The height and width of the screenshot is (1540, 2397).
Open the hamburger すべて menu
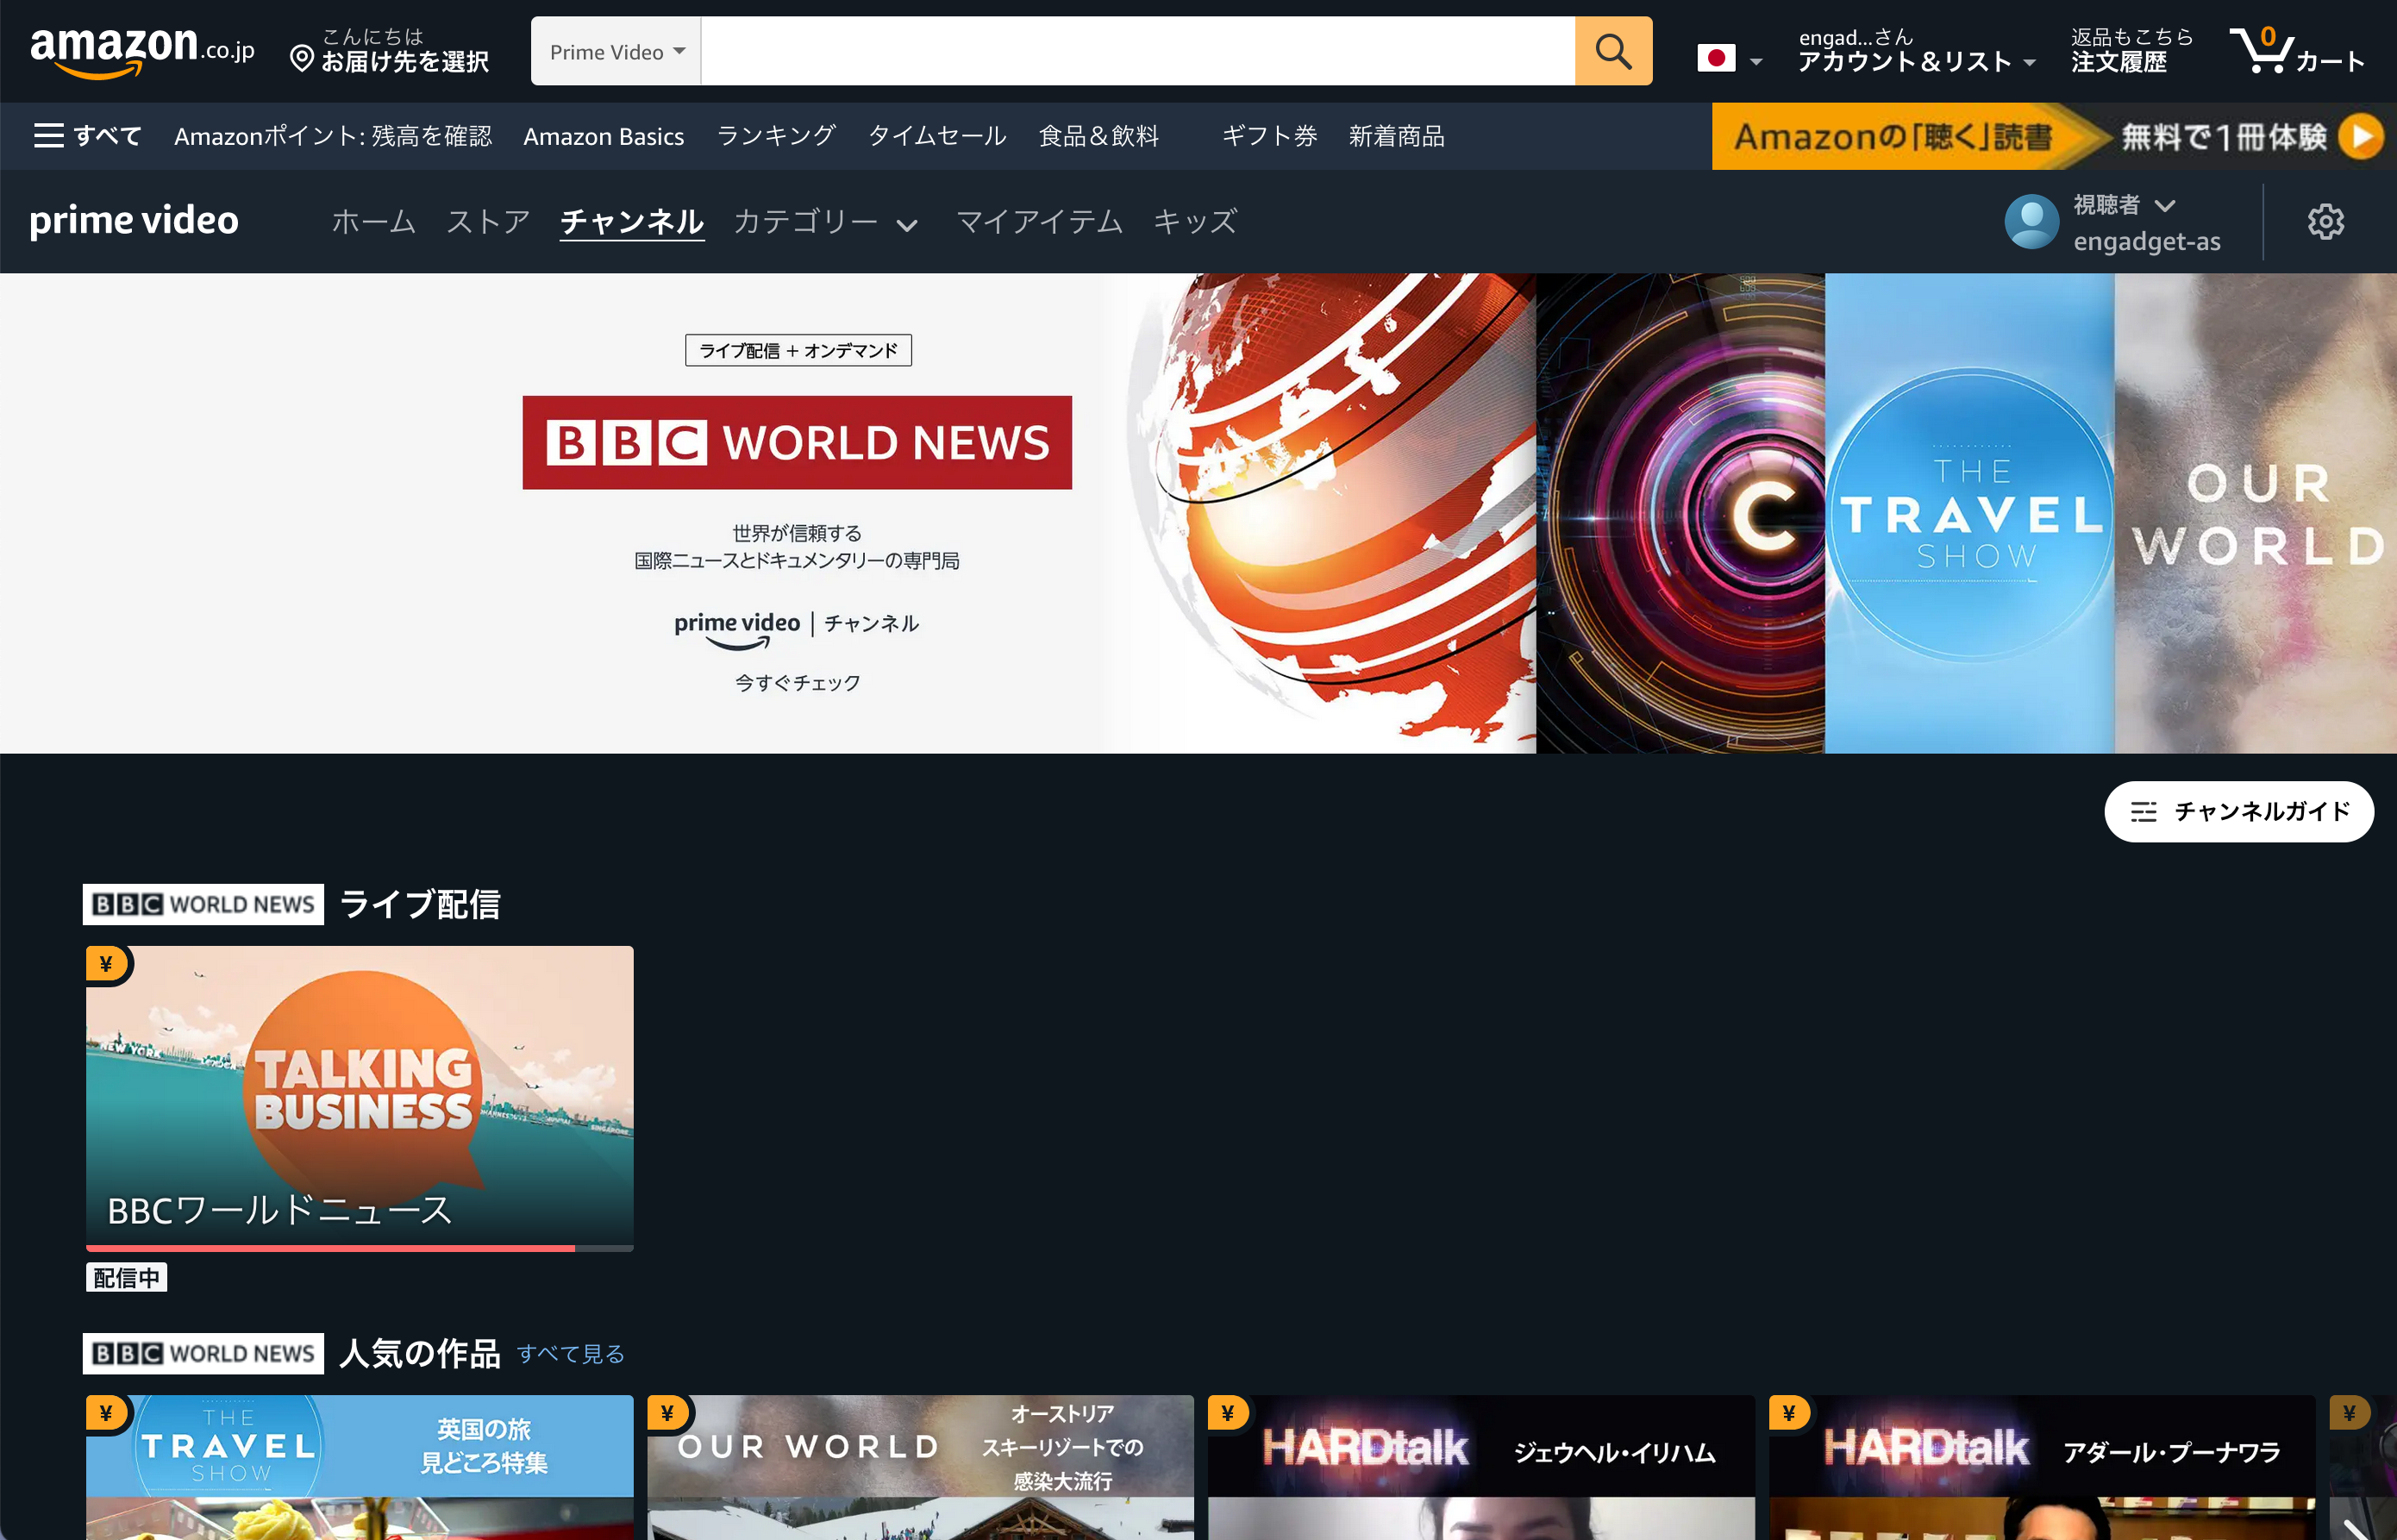(88, 136)
